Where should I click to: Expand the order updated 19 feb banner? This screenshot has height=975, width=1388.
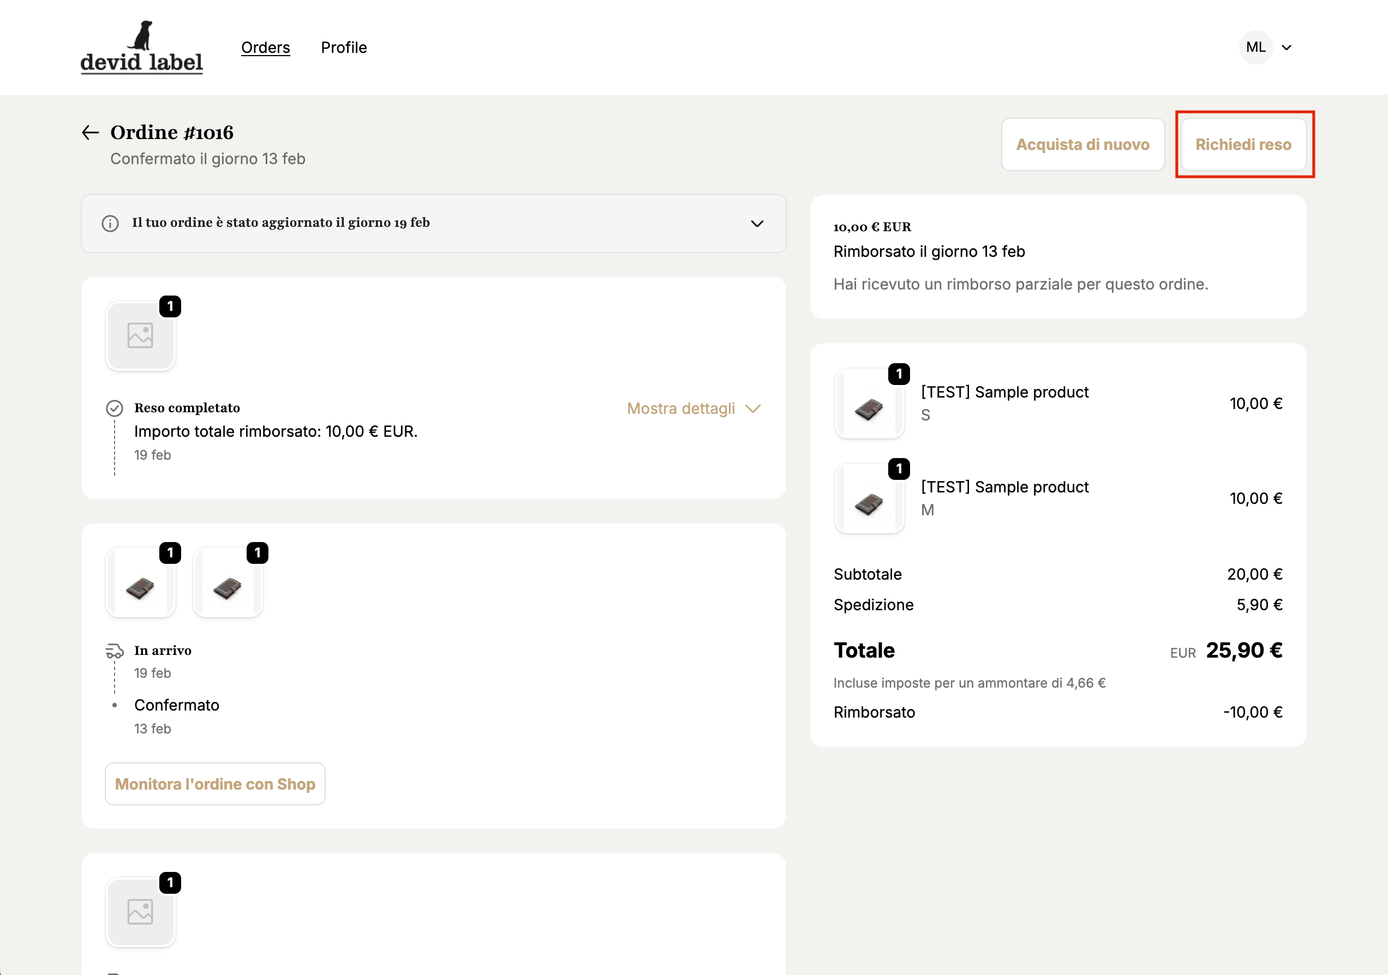(x=757, y=224)
